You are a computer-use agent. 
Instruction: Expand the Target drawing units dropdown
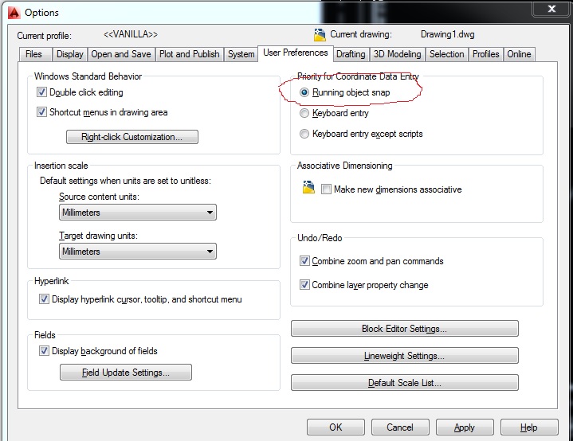(x=137, y=252)
